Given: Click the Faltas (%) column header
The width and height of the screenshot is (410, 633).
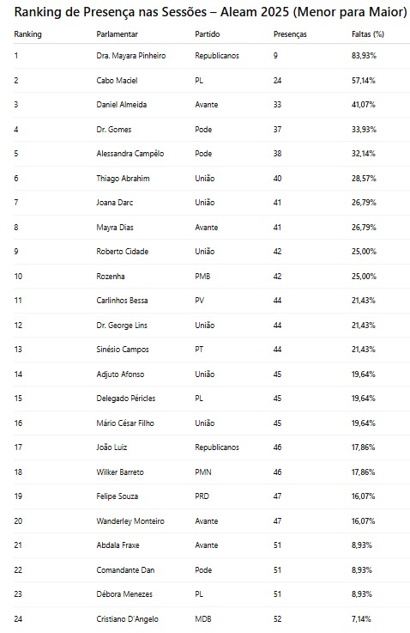Looking at the screenshot, I should pos(368,34).
